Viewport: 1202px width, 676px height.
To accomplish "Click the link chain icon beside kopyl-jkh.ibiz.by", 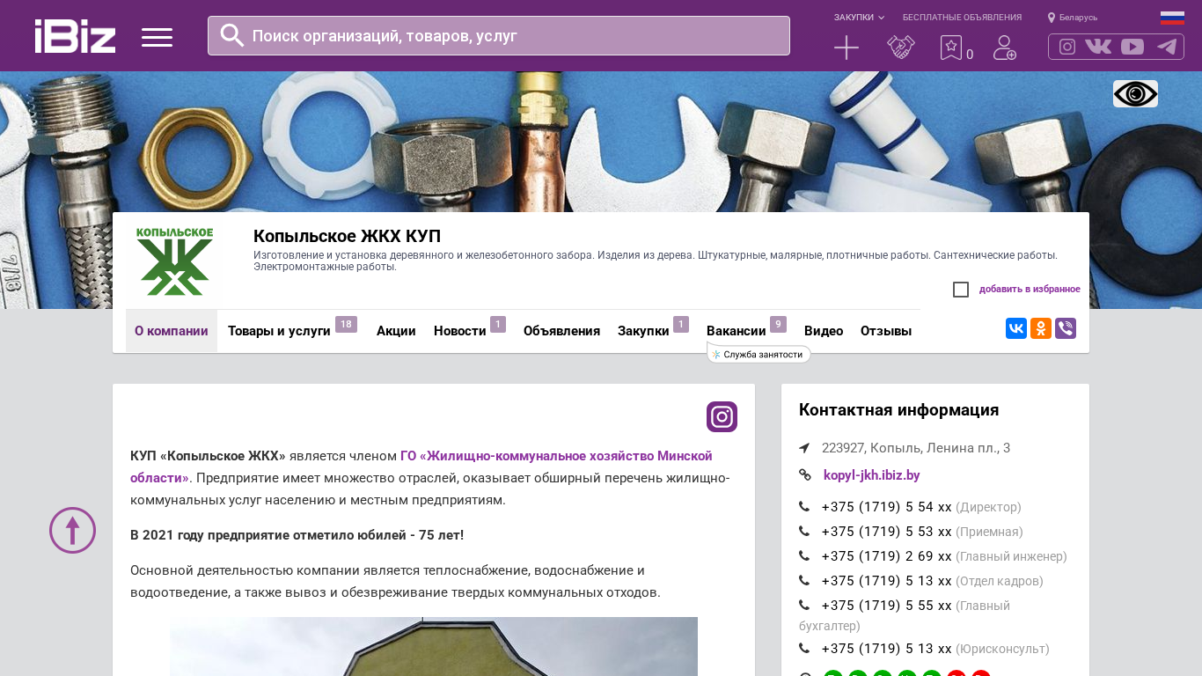I will (804, 475).
